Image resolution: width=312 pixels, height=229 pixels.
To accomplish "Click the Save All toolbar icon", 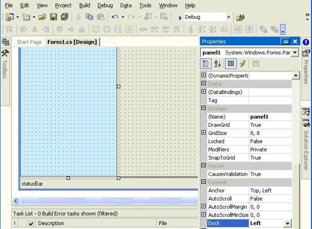I will 64,17.
